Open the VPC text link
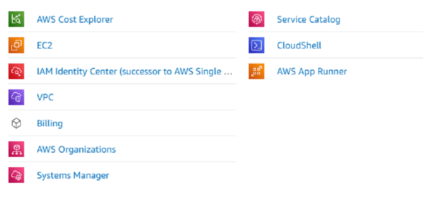This screenshot has width=423, height=211. click(x=45, y=97)
